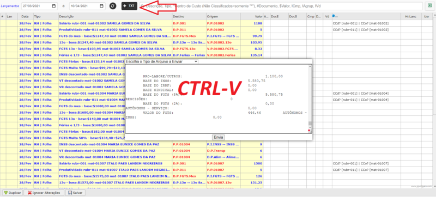Click the DocS column header
Image resolution: width=436 pixels, height=197 pixels.
298,17
